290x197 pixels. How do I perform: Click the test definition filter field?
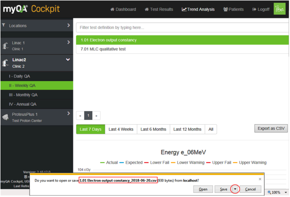click(x=181, y=28)
